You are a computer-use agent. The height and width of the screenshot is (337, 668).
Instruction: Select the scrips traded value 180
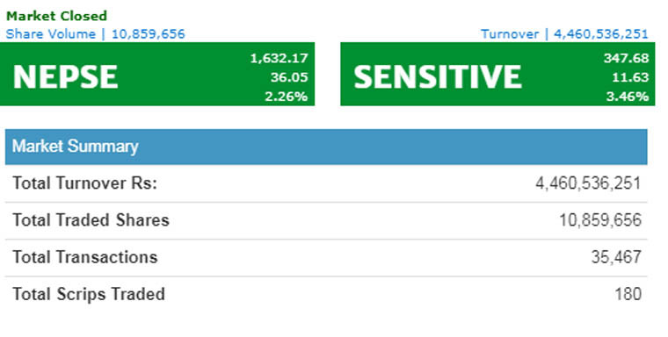[628, 294]
